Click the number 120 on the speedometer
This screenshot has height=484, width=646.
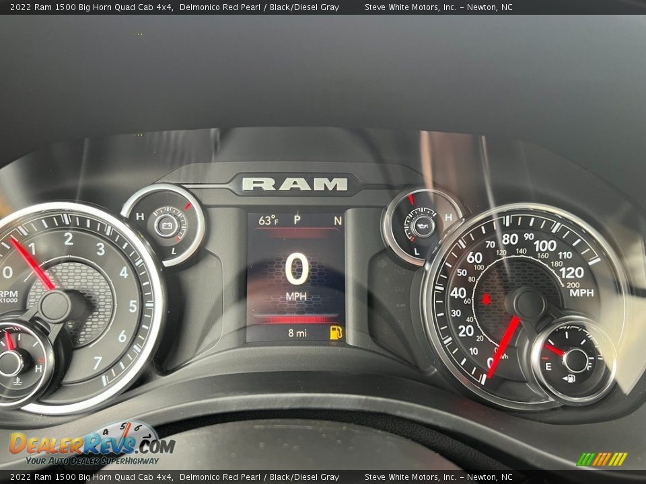point(572,272)
